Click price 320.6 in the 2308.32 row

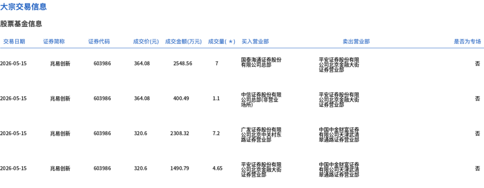pyautogui.click(x=141, y=134)
